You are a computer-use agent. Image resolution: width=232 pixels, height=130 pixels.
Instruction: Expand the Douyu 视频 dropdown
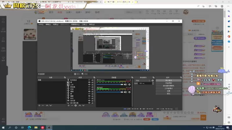(x=79, y=12)
